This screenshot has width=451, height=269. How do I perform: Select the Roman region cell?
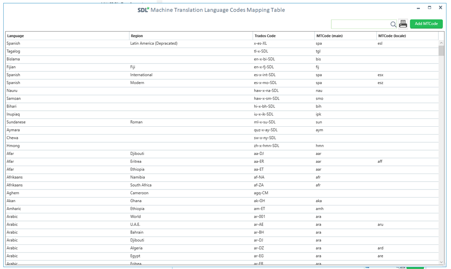click(137, 122)
